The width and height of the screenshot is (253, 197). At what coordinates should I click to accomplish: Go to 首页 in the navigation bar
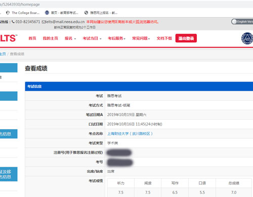[x=32, y=38]
